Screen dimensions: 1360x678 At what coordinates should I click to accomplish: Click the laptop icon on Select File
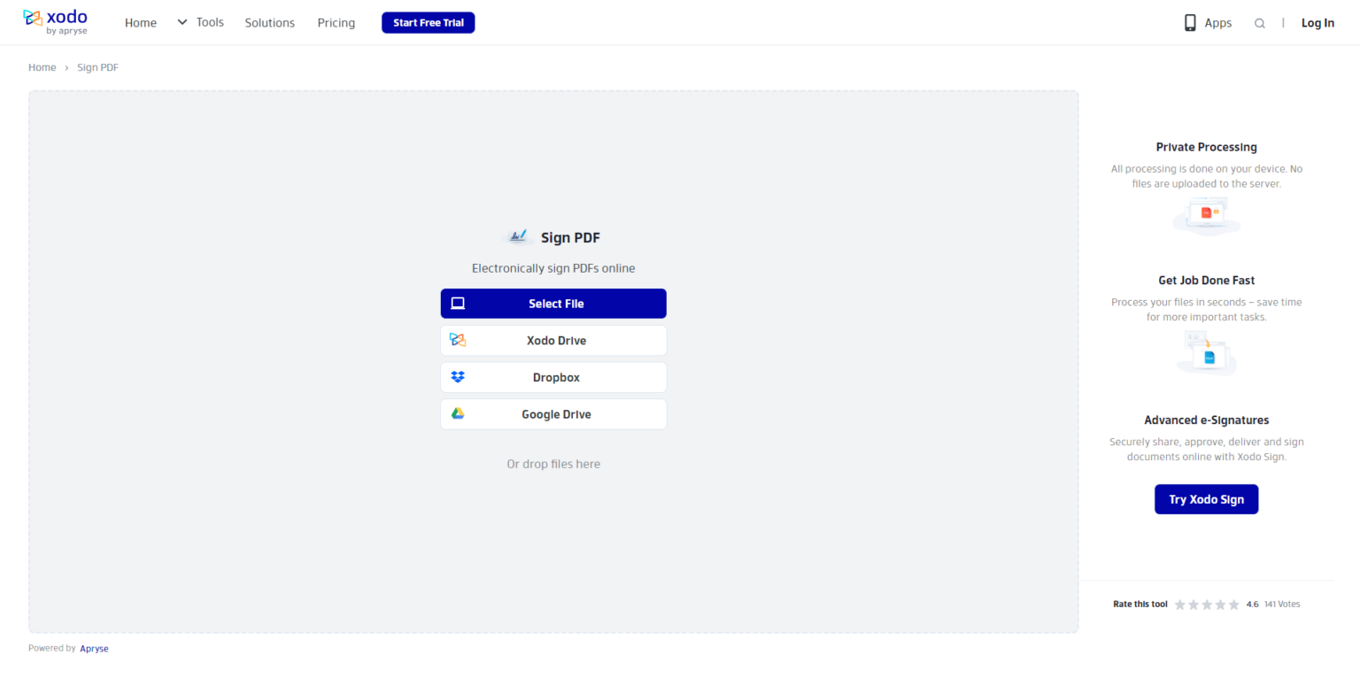[458, 303]
